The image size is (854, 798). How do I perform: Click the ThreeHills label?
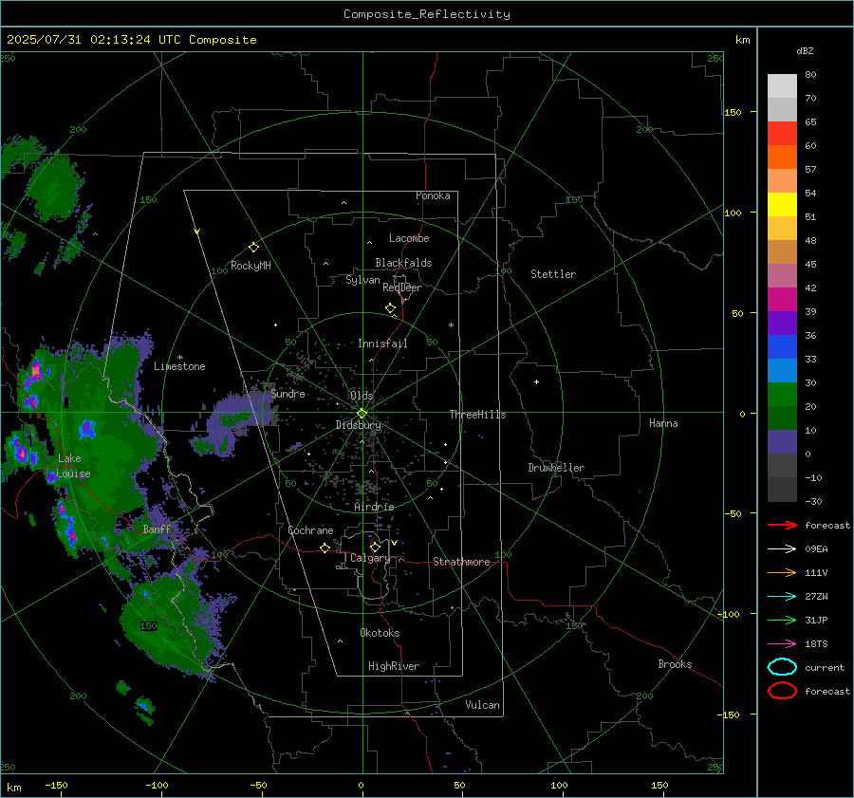coord(477,415)
